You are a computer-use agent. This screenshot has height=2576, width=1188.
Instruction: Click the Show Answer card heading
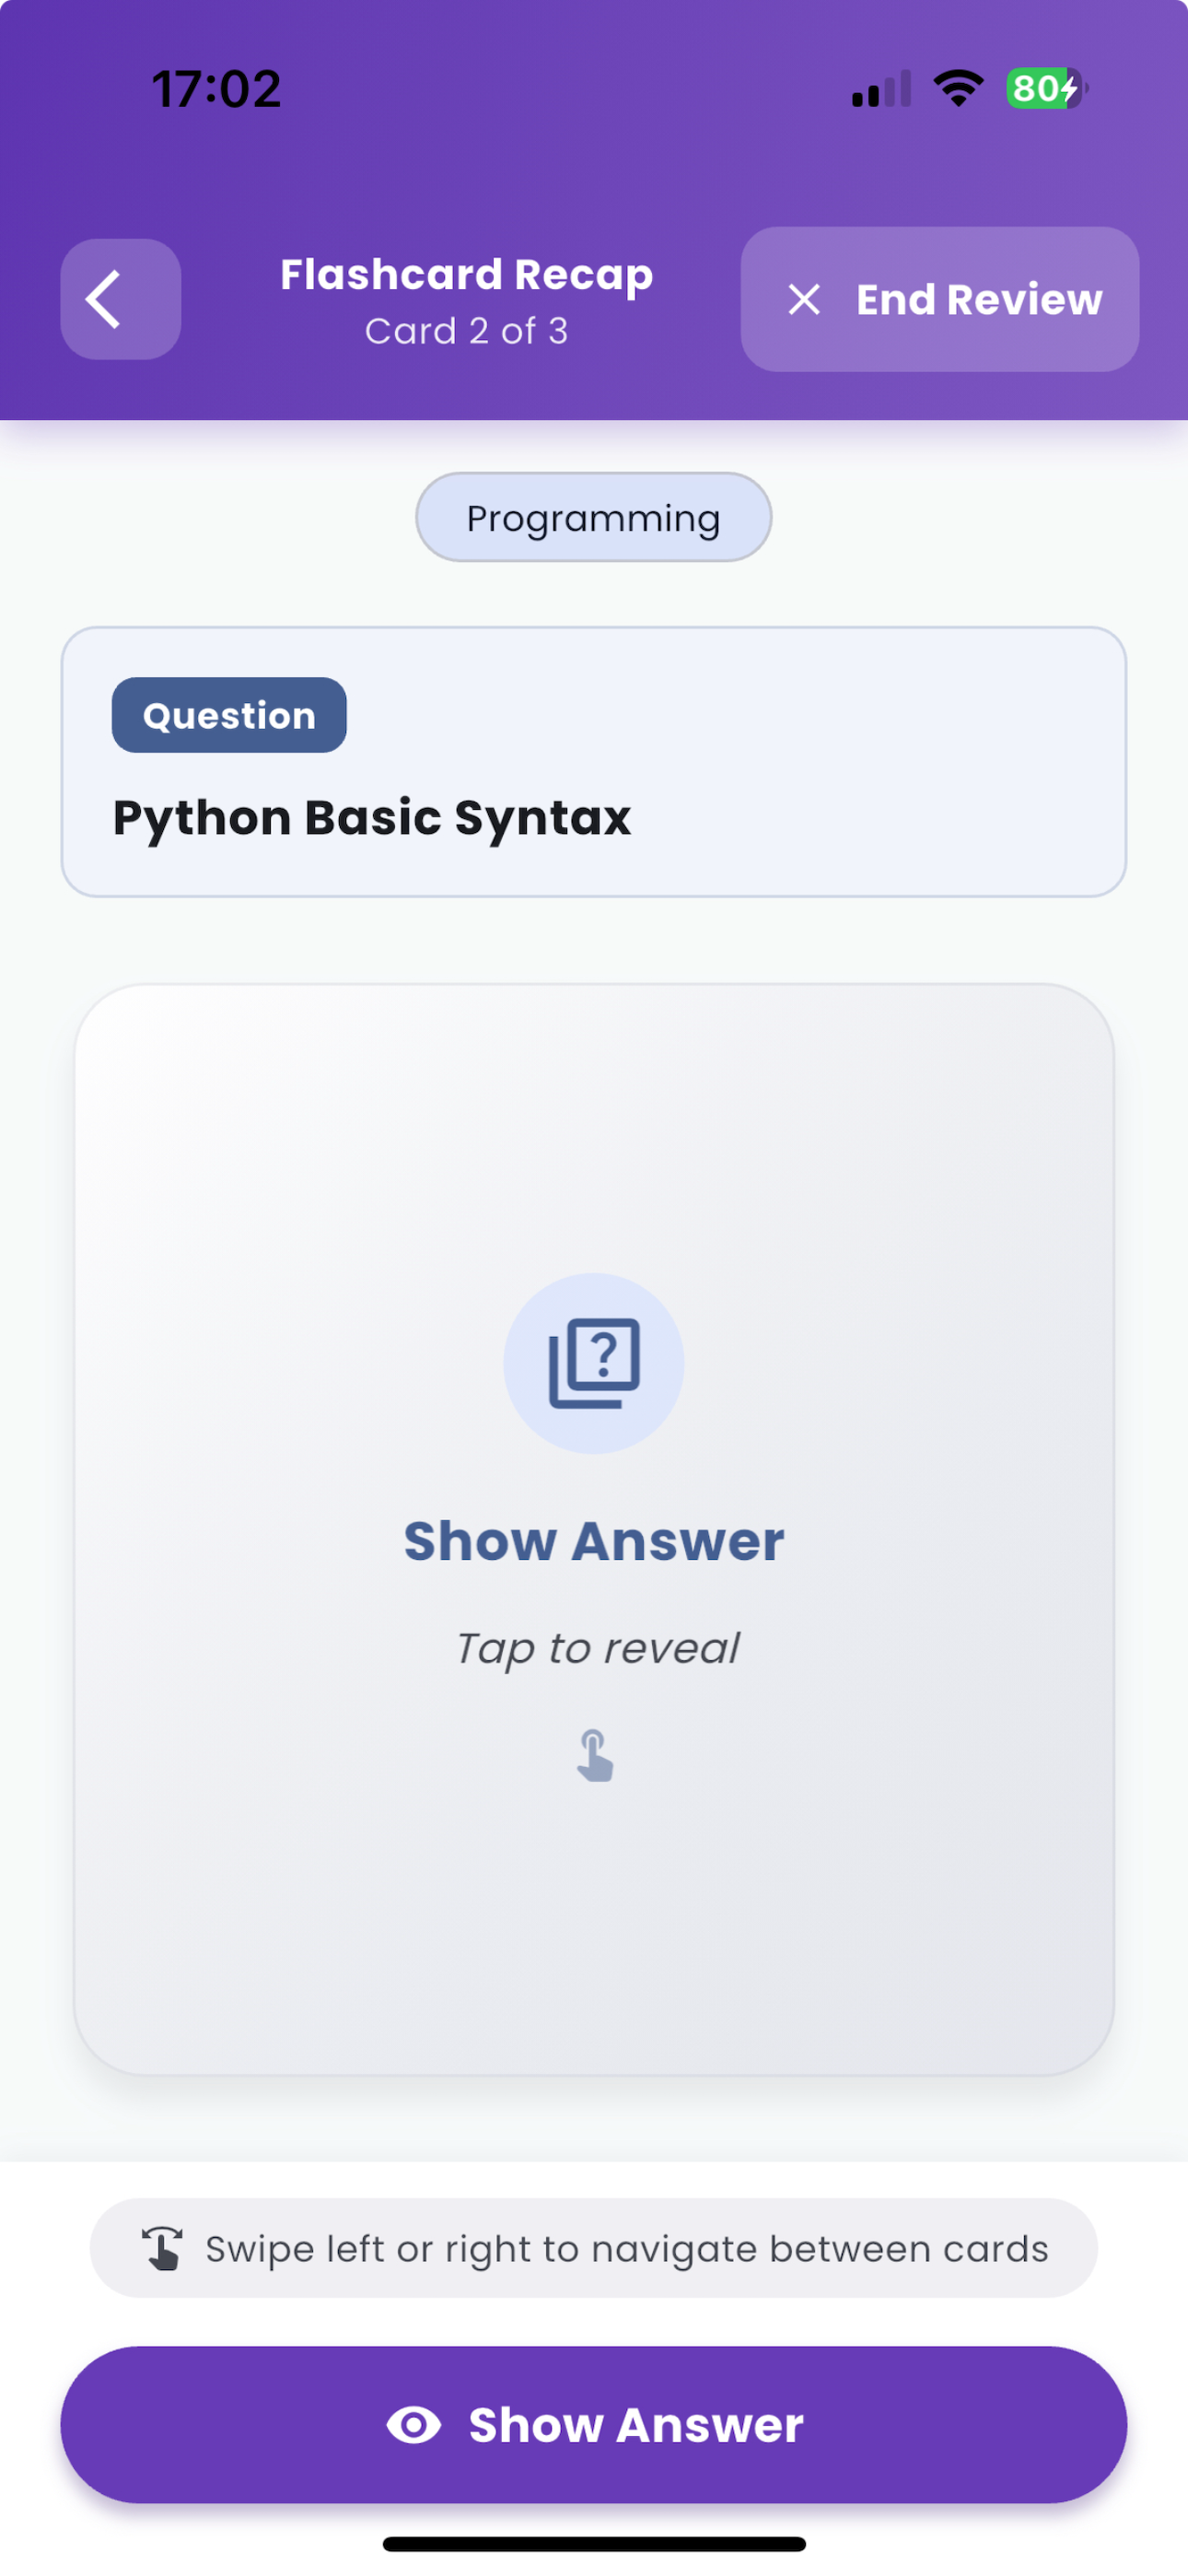pos(594,1540)
